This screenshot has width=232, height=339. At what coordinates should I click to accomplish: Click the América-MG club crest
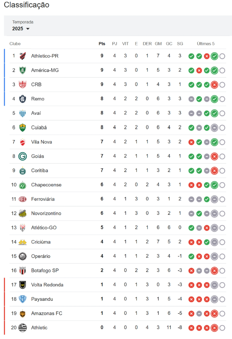click(x=22, y=70)
